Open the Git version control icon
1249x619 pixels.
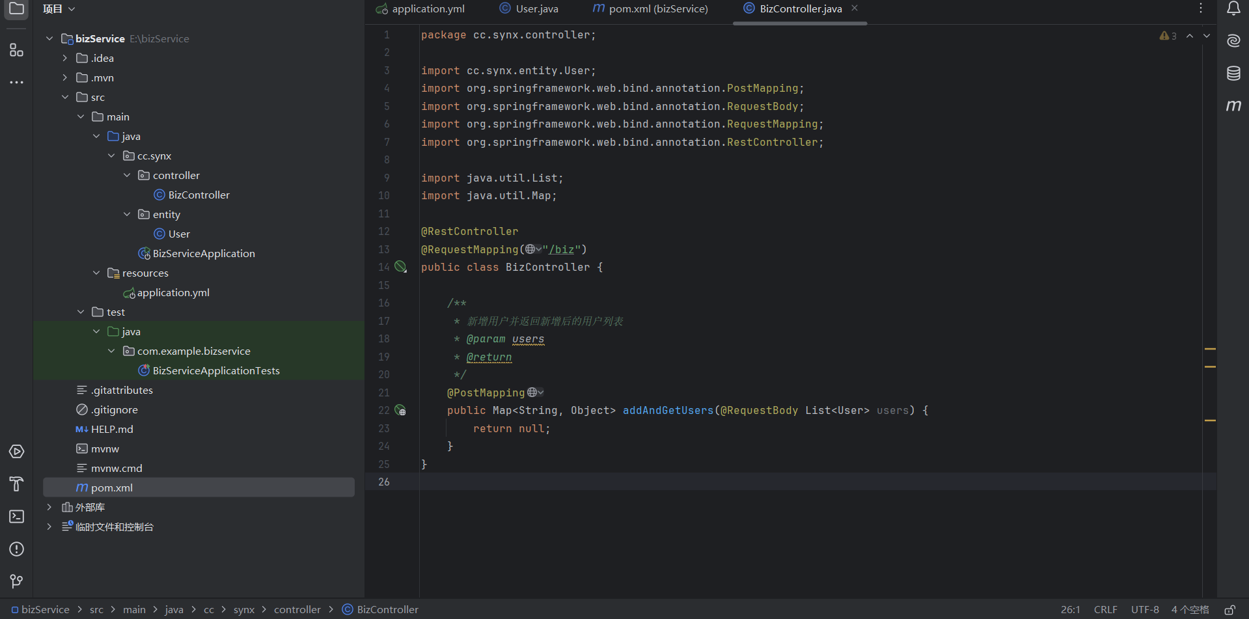click(x=16, y=581)
